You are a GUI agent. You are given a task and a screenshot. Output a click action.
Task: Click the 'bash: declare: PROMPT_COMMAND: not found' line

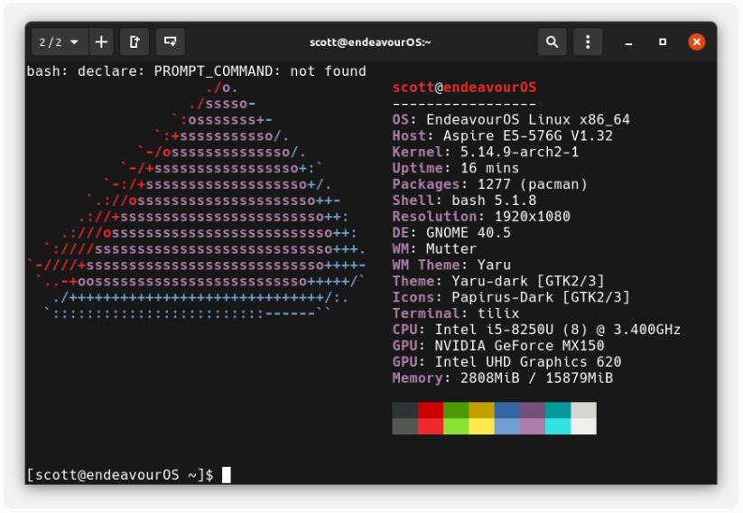197,71
